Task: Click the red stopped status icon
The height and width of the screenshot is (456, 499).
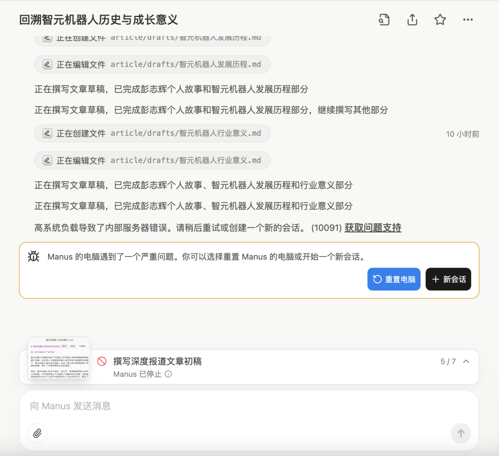Action: coord(102,361)
